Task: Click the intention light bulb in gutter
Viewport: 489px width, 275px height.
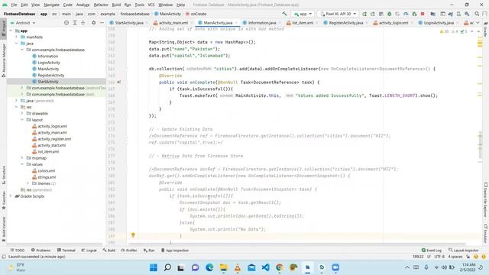Action: coord(133,235)
